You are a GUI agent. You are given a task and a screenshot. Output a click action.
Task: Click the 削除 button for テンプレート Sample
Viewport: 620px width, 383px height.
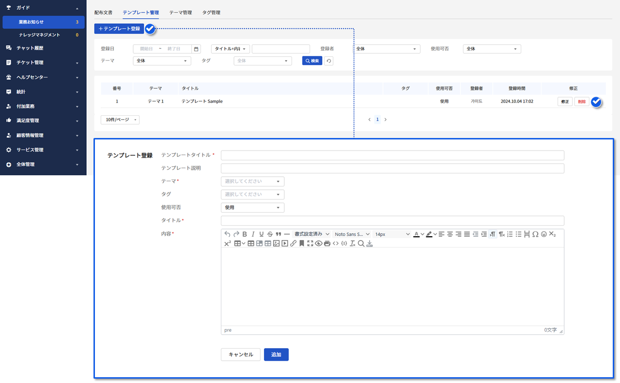(x=582, y=102)
